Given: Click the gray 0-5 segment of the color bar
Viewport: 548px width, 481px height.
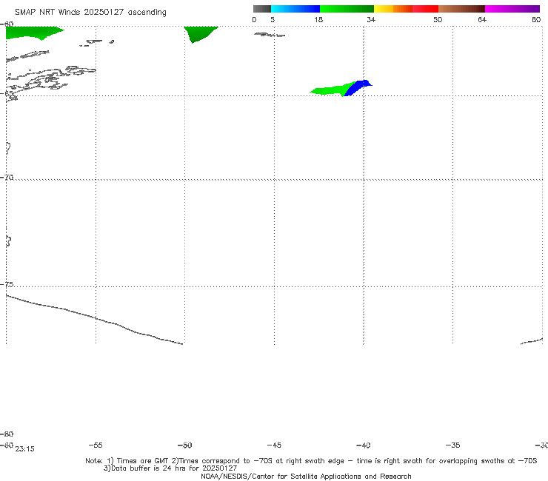Looking at the screenshot, I should coord(262,9).
